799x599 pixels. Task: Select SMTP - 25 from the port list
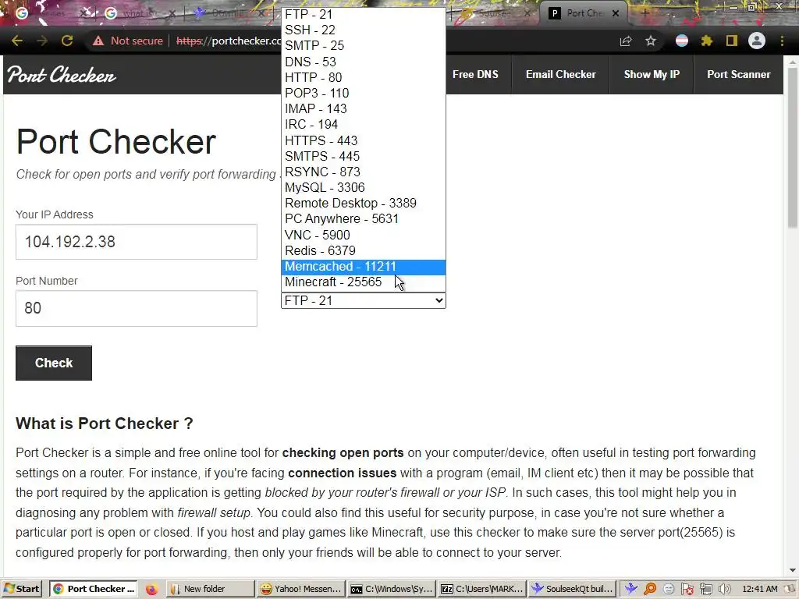point(364,46)
